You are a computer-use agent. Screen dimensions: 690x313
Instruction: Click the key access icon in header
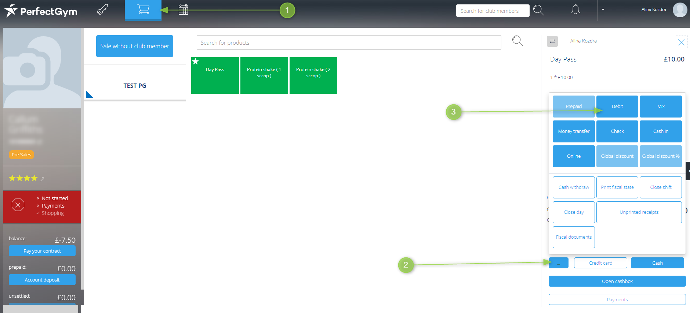[102, 10]
